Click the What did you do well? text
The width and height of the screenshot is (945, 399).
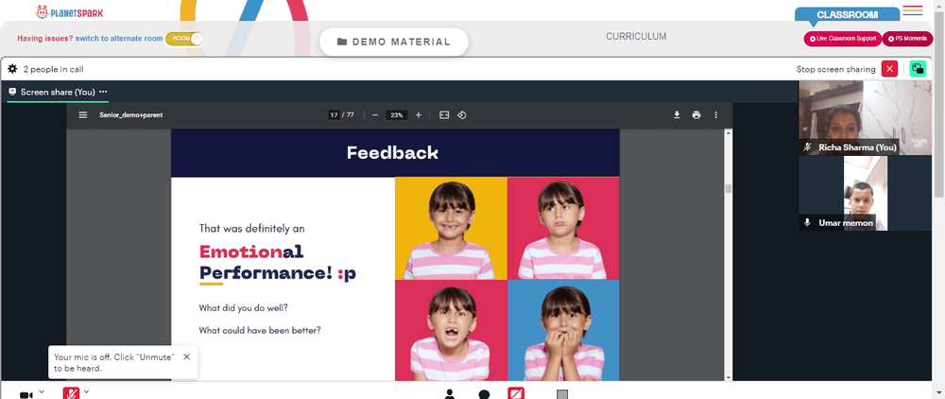[x=244, y=308]
